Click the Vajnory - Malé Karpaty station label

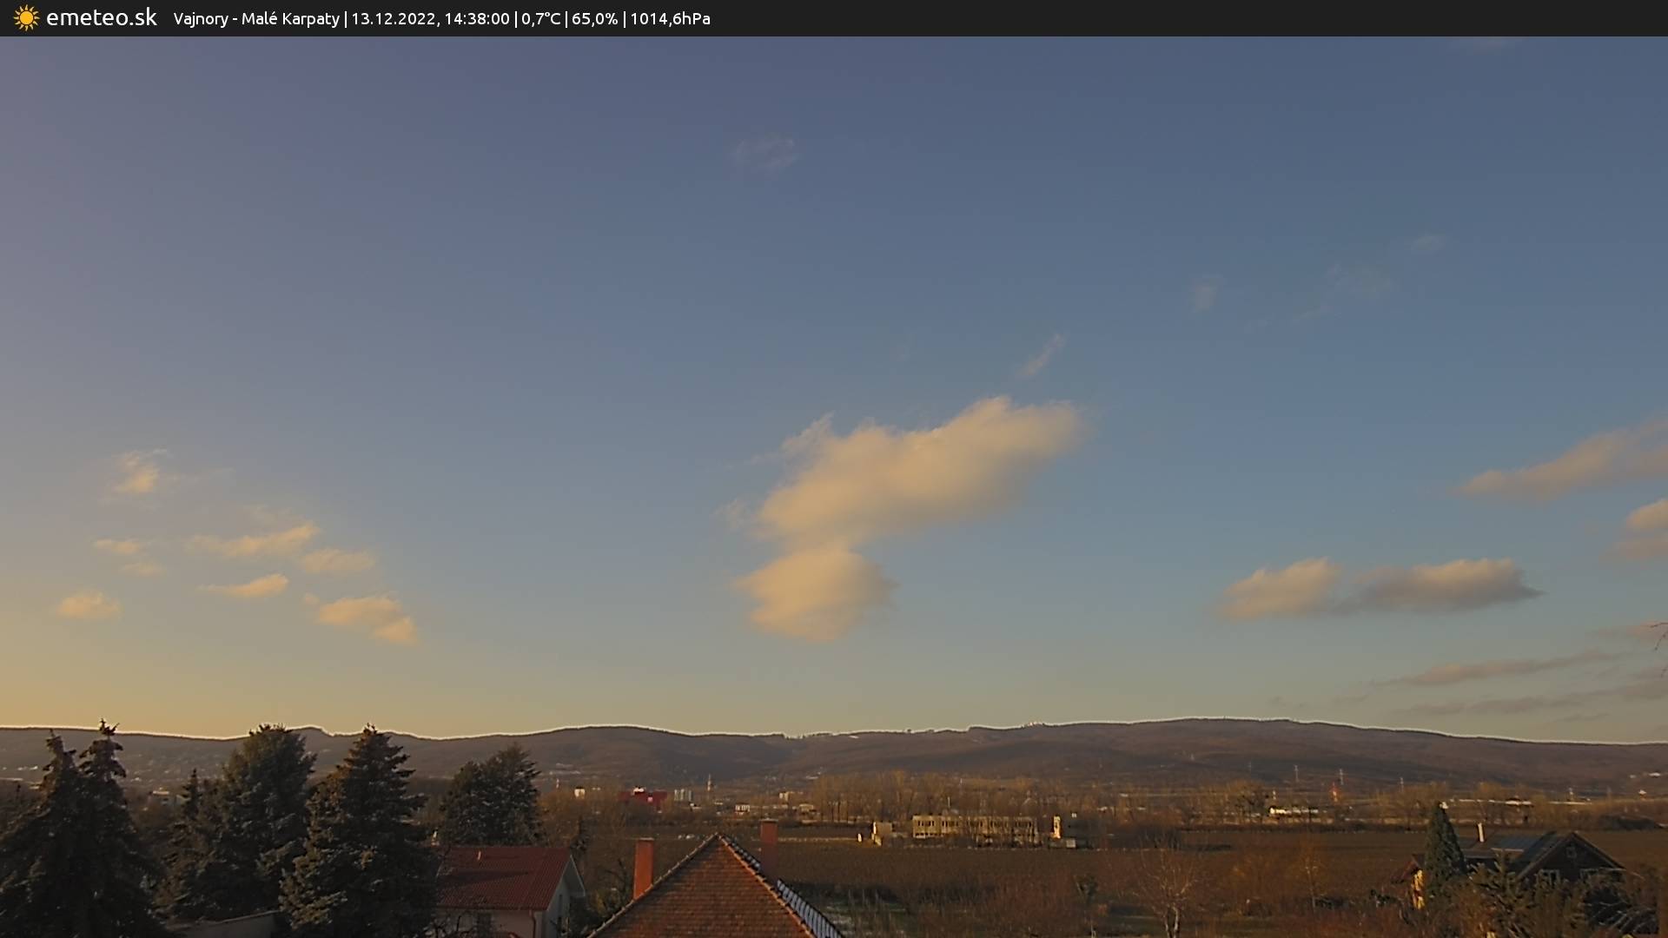pos(256,18)
